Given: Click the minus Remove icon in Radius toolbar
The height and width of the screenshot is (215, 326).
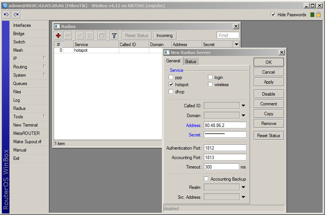Looking at the screenshot, I should (68, 36).
